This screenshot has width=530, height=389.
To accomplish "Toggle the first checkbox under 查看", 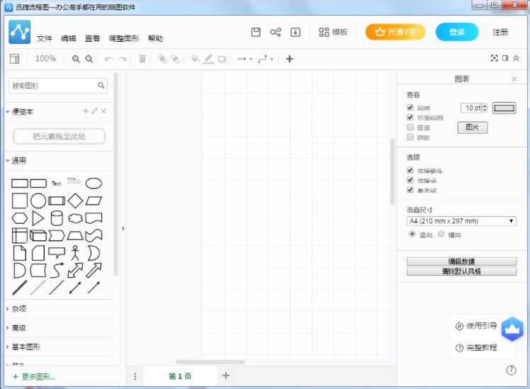I will tap(410, 108).
